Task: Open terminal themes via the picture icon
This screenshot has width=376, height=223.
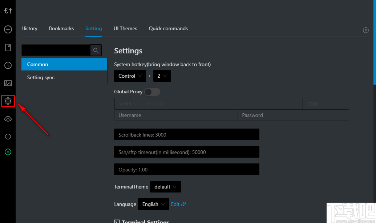Action: tap(8, 83)
